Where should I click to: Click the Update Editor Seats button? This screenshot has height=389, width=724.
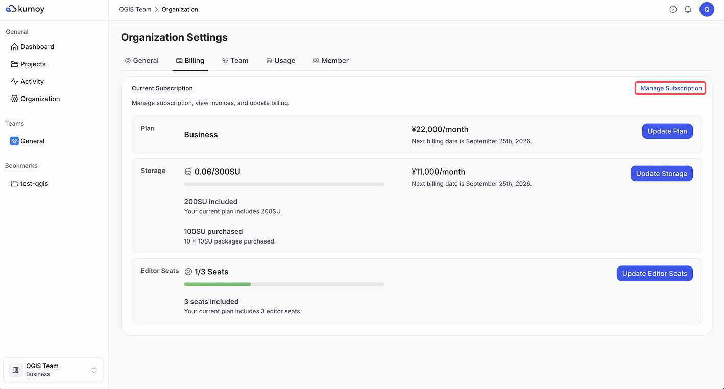(x=655, y=274)
